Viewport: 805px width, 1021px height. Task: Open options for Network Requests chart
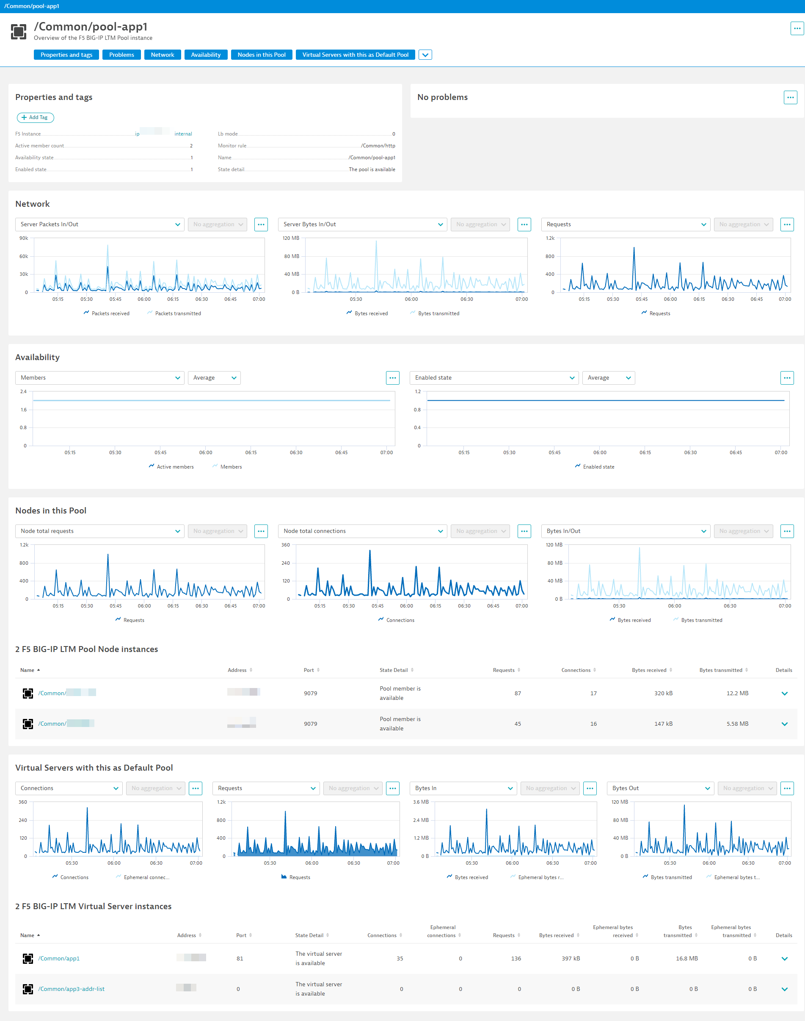pos(787,225)
